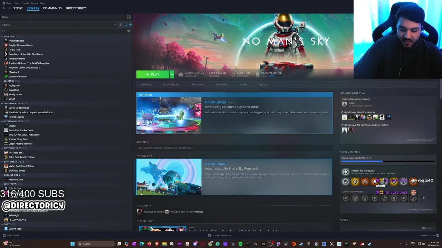Open the Help menu
Viewport: 442px width, 248px height.
[x=42, y=3]
